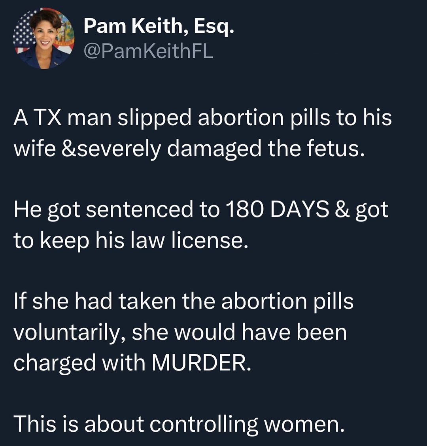
Task: Click the 'wife &severely damaged the fetus.' line
Action: coord(188,149)
